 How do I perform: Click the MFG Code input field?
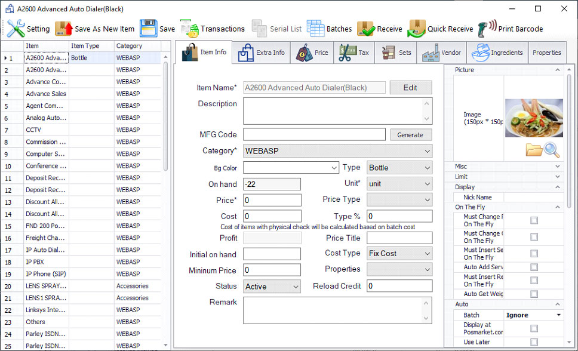[x=314, y=134]
